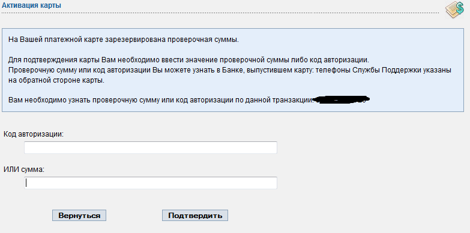Click the line starting 'Вам необходимо узнать проверочную'
The height and width of the screenshot is (233, 470).
click(x=161, y=100)
